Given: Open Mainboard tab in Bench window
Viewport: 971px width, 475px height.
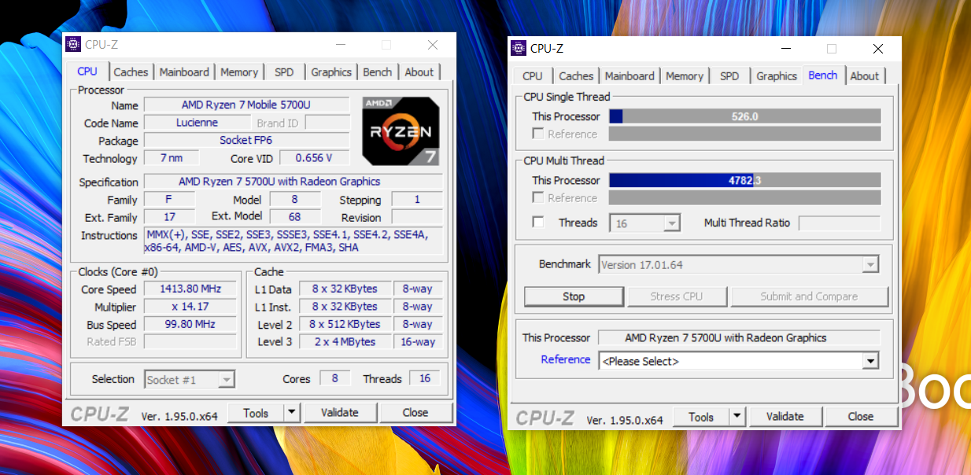Looking at the screenshot, I should click(x=629, y=76).
